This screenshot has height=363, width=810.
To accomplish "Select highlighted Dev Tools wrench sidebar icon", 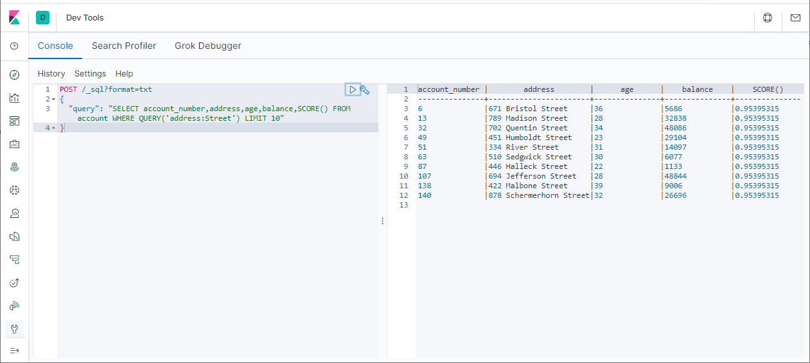I will (14, 330).
